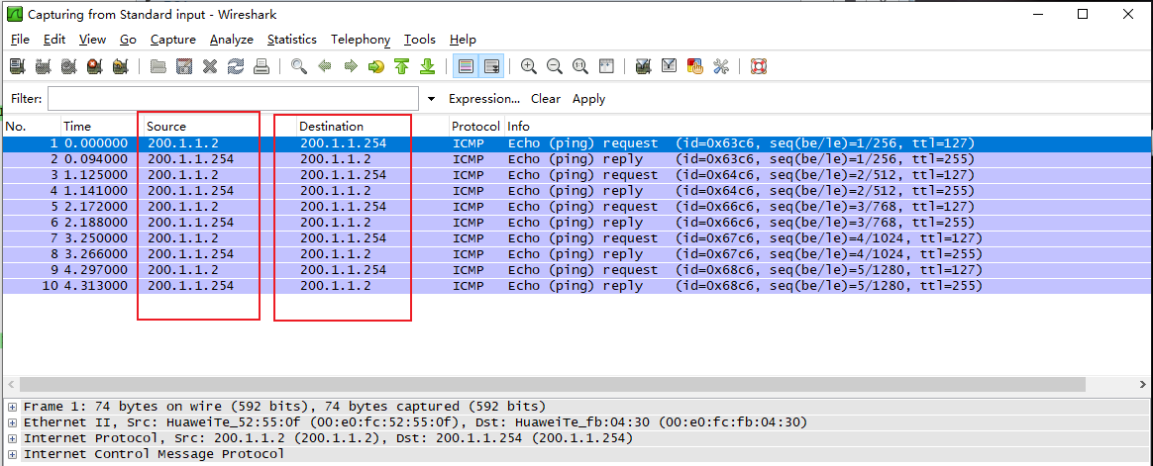1153x466 pixels.
Task: Find a packet magnifier icon
Action: click(x=298, y=67)
